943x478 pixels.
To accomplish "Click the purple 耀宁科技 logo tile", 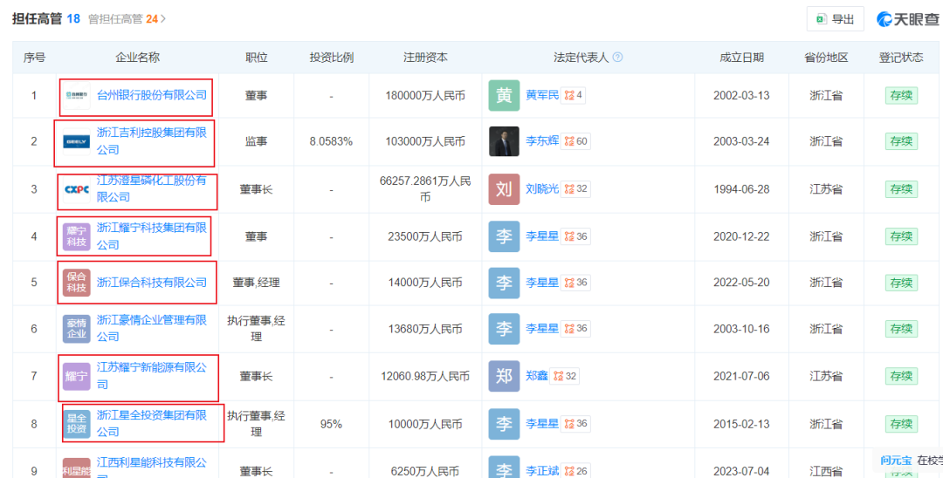I will (76, 236).
